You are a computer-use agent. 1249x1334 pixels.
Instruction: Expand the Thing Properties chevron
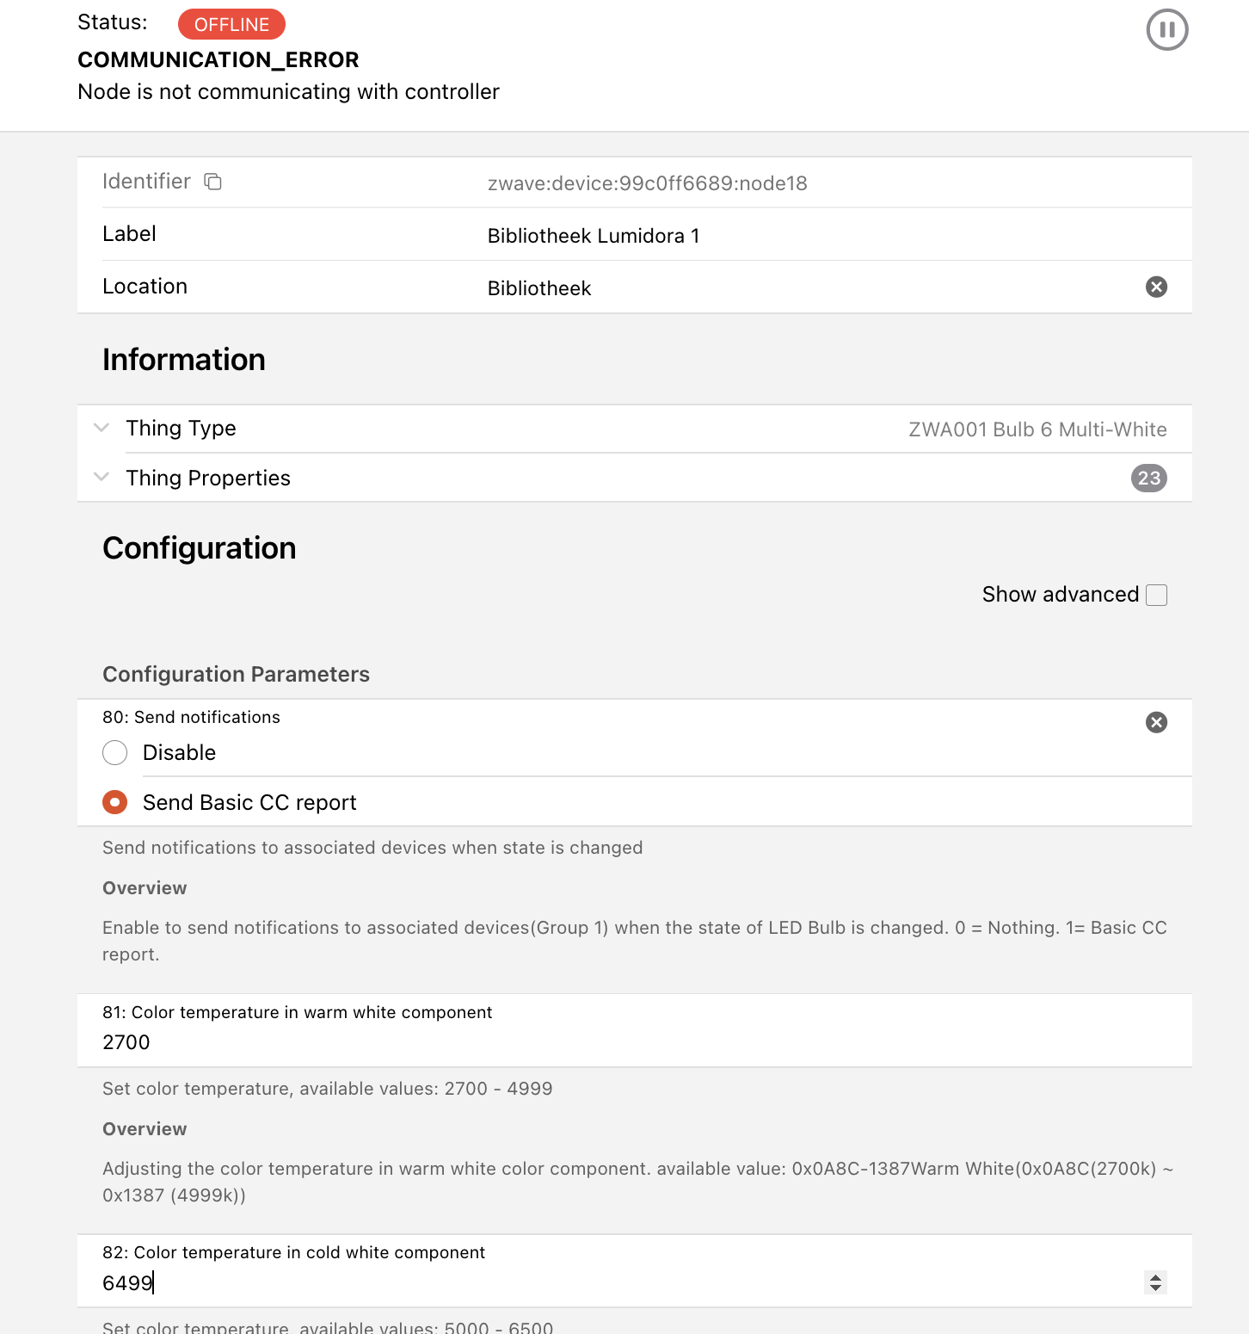102,477
